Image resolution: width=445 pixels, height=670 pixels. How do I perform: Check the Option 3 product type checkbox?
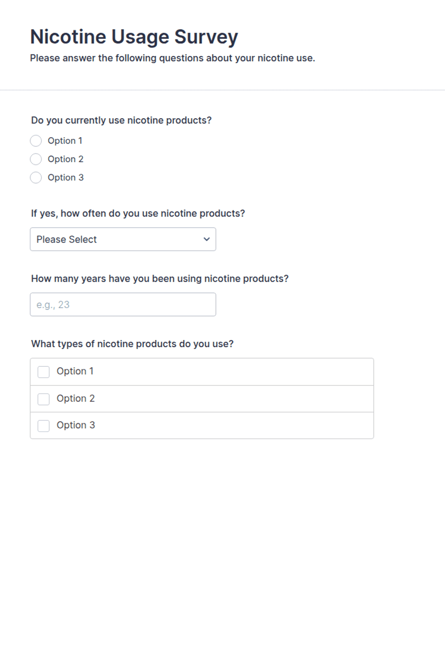point(44,426)
